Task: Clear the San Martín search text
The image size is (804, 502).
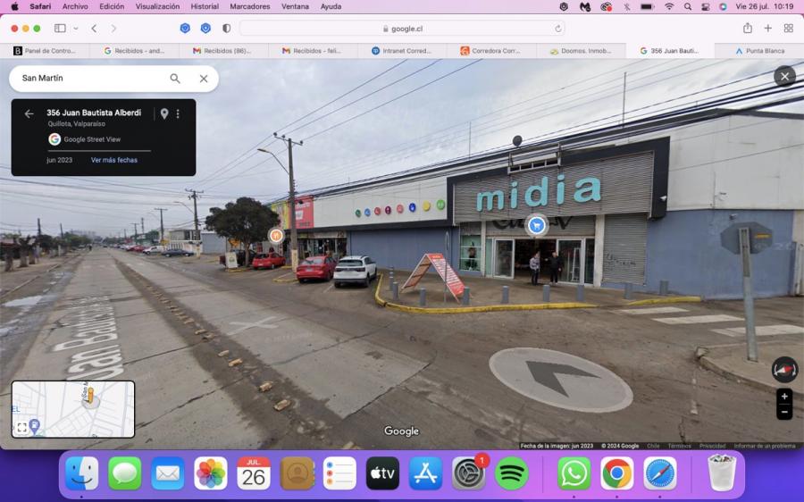Action: [204, 79]
